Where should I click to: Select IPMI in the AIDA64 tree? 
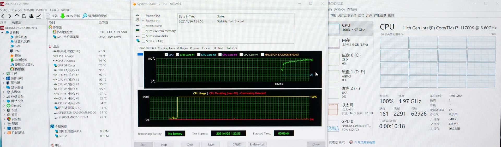[15, 51]
